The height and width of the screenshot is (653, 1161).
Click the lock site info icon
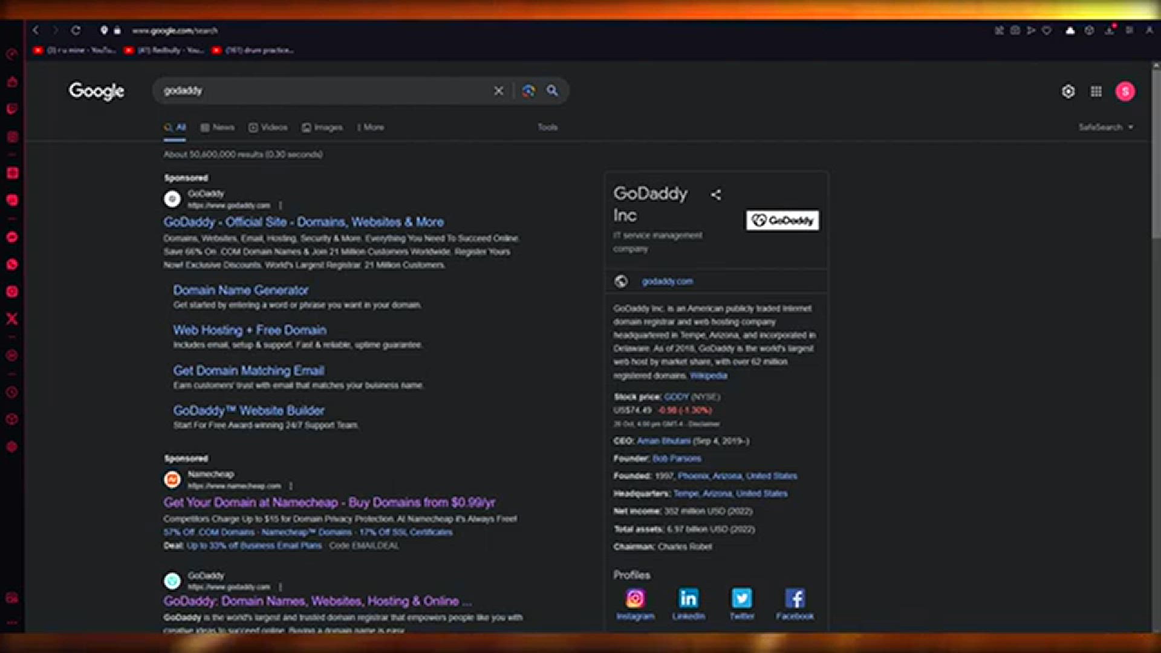117,30
